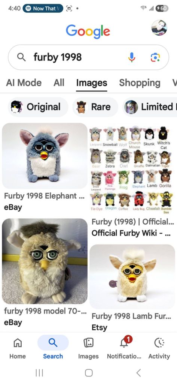177x384 pixels.
Task: Tap the Spotify now playing pill
Action: [x=43, y=8]
